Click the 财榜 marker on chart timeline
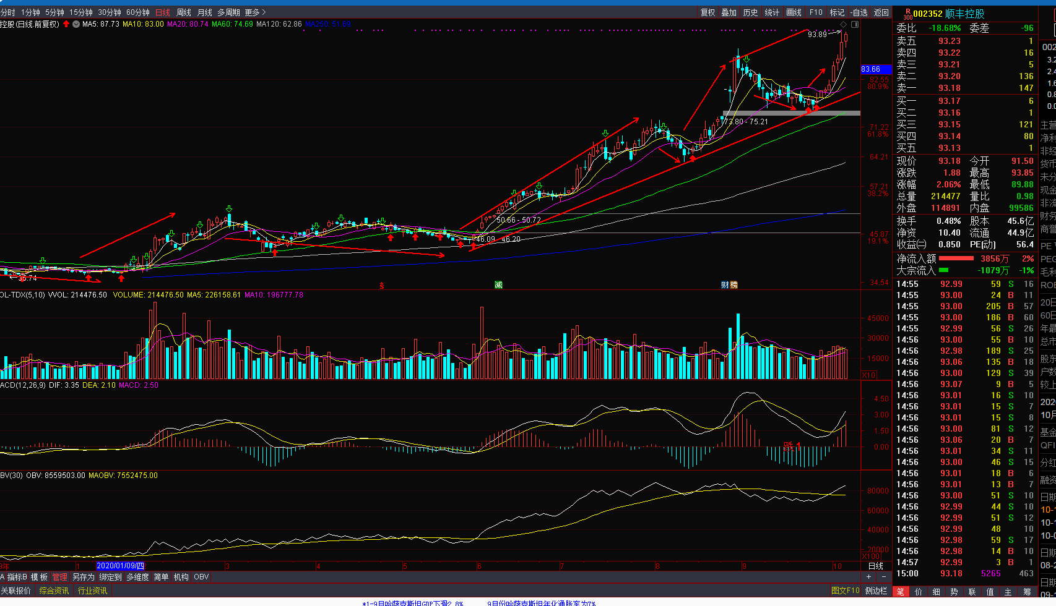Screen dimensions: 1056x606 729,284
